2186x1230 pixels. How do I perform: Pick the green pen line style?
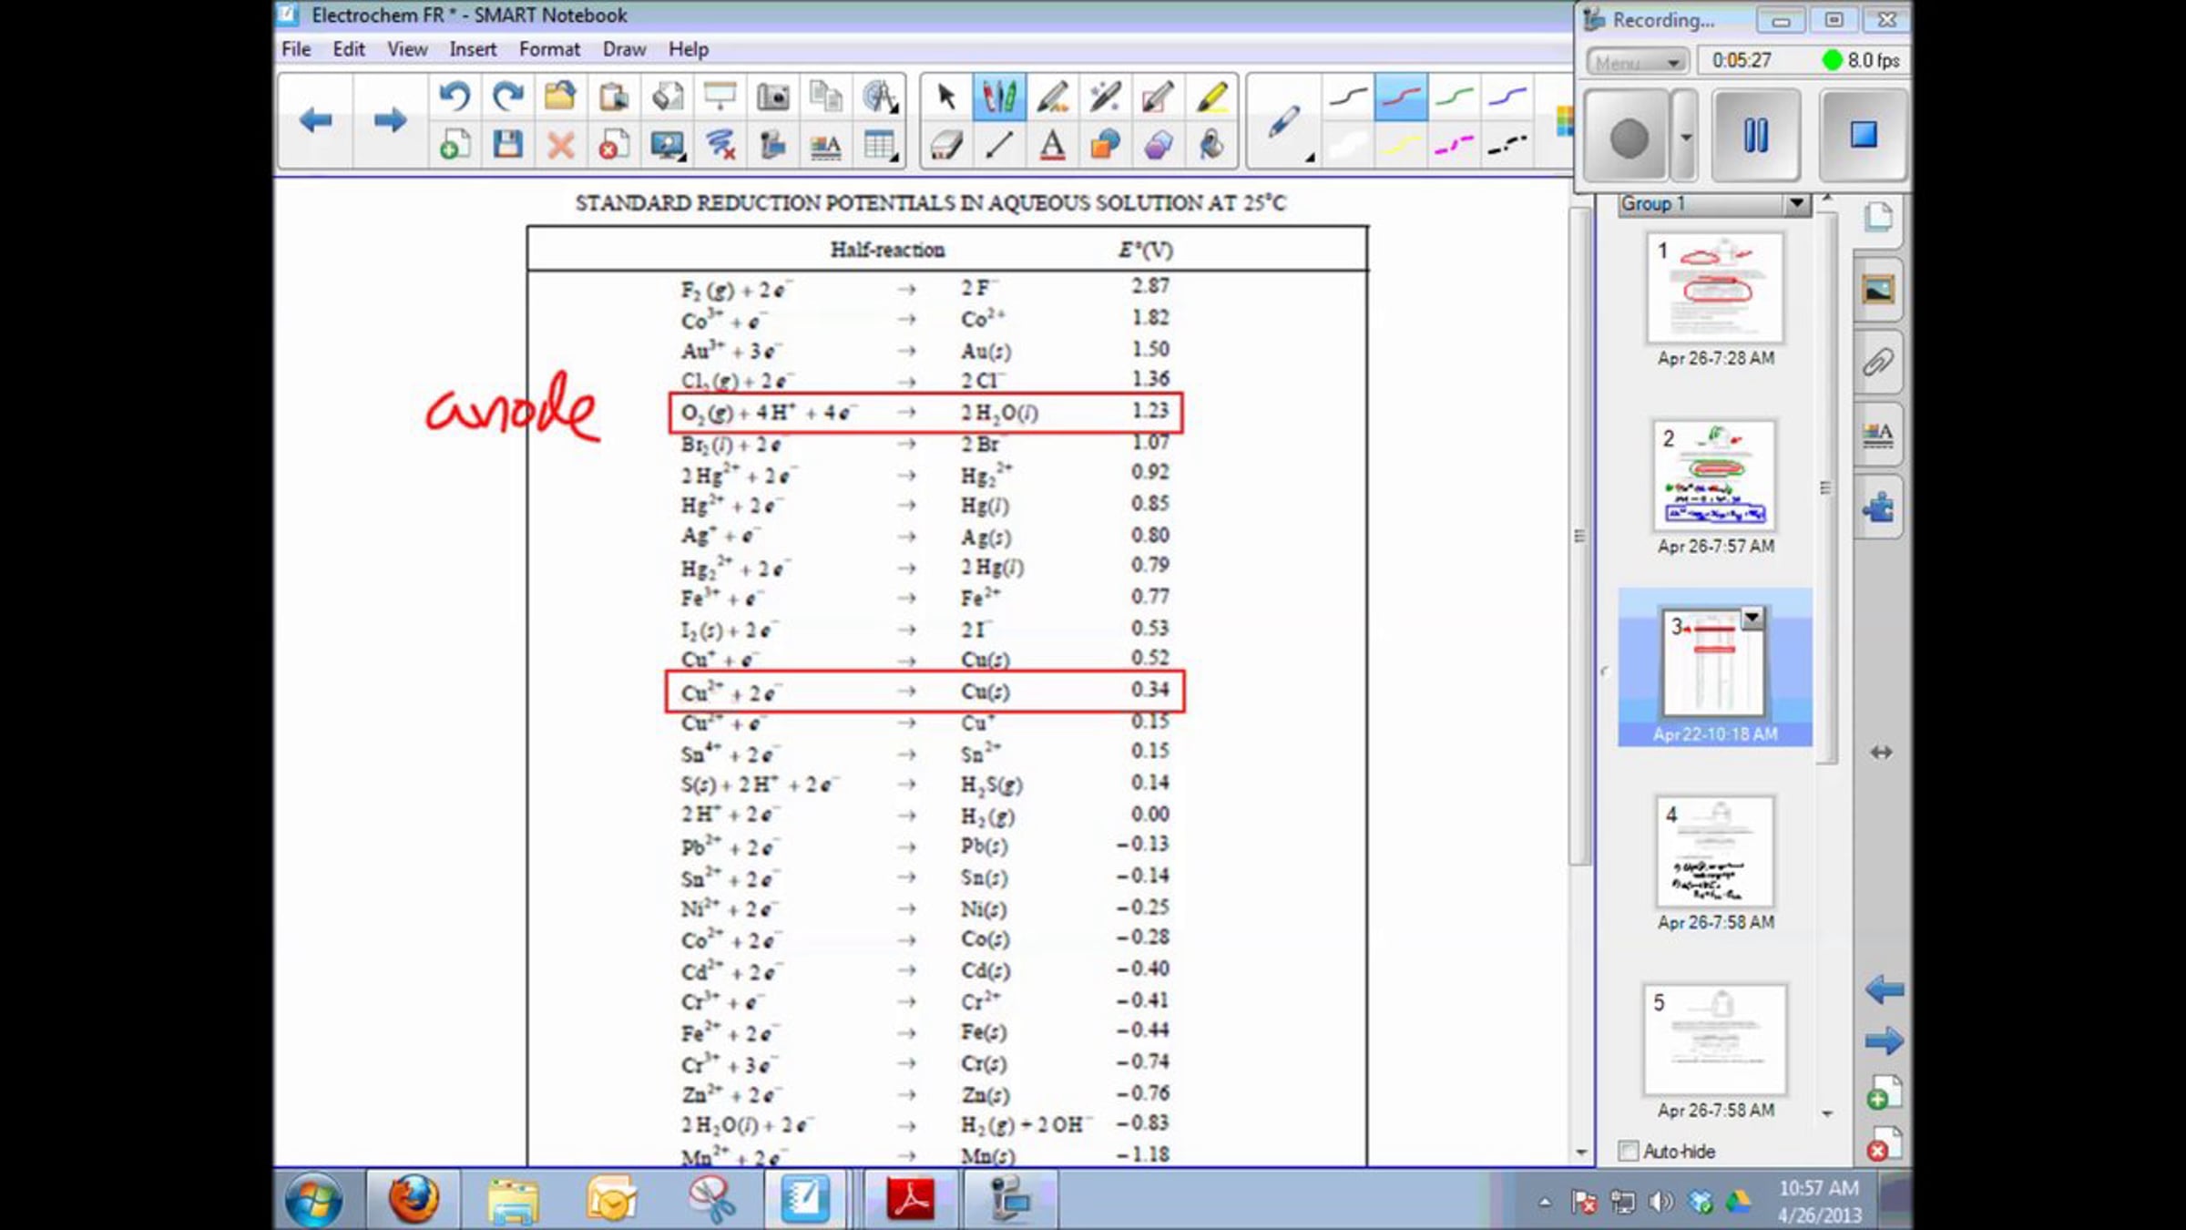[1454, 97]
